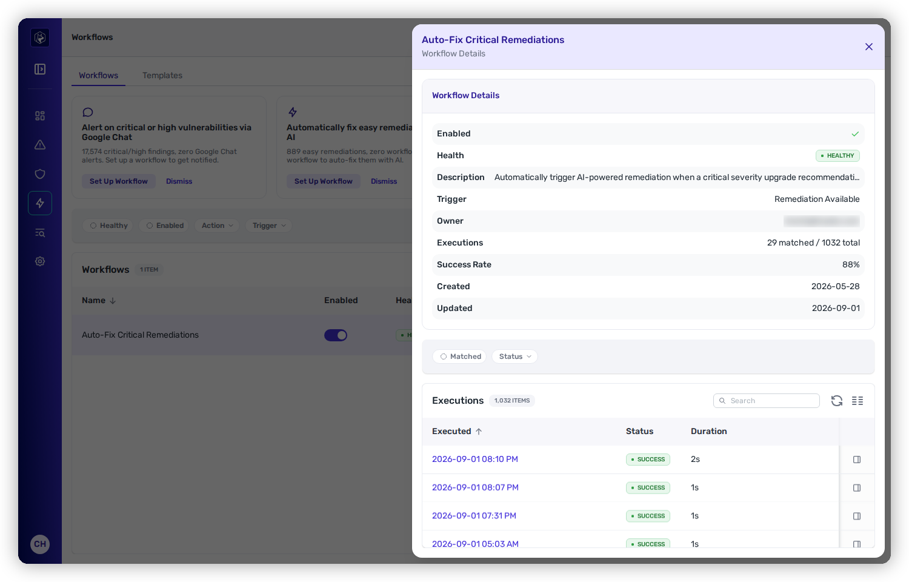Viewport: 909px width, 582px height.
Task: Toggle the sidebar collapse panel icon
Action: pyautogui.click(x=40, y=69)
